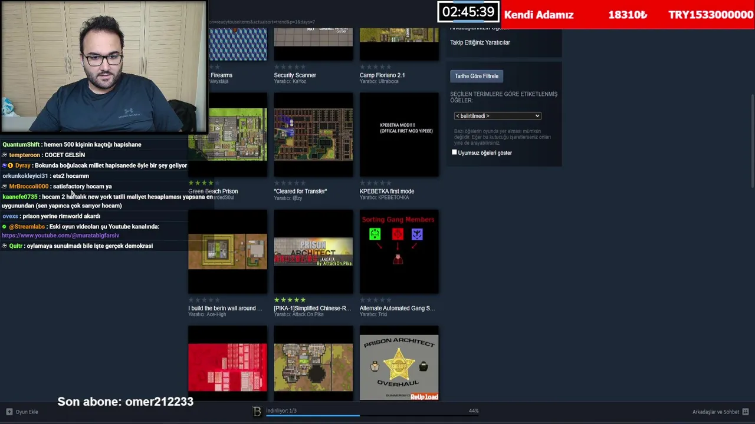Open the Green Beach Prison thumbnail
The height and width of the screenshot is (424, 755).
pos(228,135)
